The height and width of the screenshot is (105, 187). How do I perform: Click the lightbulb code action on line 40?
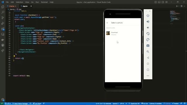tap(14, 56)
